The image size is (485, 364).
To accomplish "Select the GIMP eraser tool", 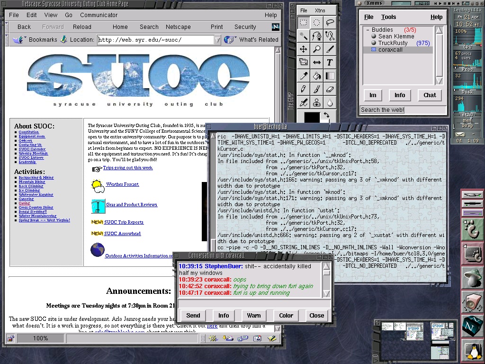I will (x=330, y=89).
